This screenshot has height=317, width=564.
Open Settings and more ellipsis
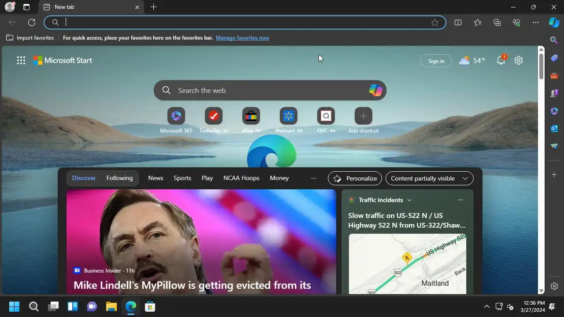click(536, 22)
